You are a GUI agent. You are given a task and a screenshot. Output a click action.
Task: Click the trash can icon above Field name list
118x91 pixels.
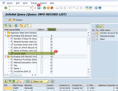click(x=97, y=26)
